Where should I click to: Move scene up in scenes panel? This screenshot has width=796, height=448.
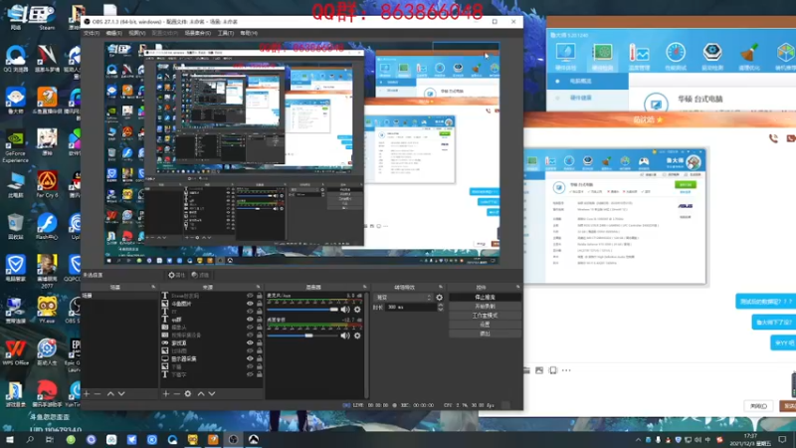point(110,393)
